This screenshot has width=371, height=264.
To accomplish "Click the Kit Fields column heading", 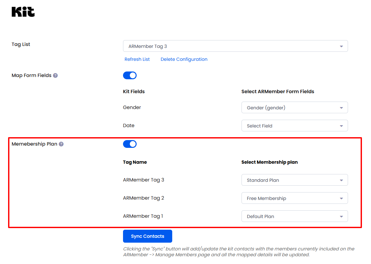I will (x=134, y=92).
